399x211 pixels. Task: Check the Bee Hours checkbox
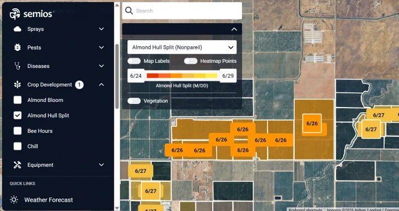18,131
